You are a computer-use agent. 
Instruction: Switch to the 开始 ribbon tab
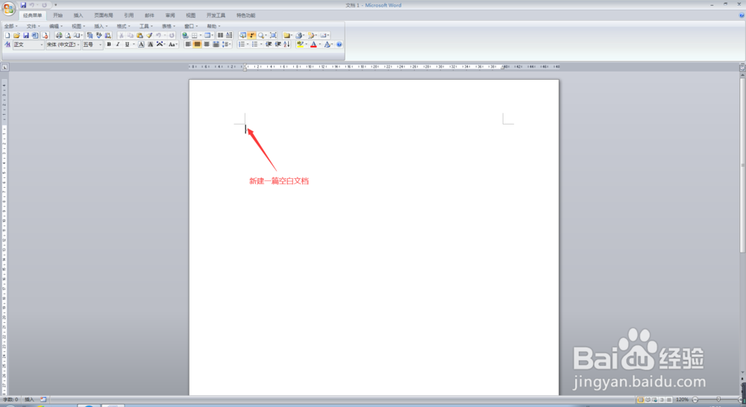tap(57, 15)
